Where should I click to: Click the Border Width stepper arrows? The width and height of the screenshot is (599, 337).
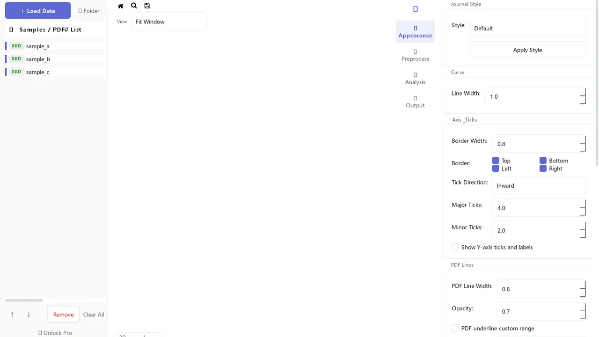coord(583,144)
